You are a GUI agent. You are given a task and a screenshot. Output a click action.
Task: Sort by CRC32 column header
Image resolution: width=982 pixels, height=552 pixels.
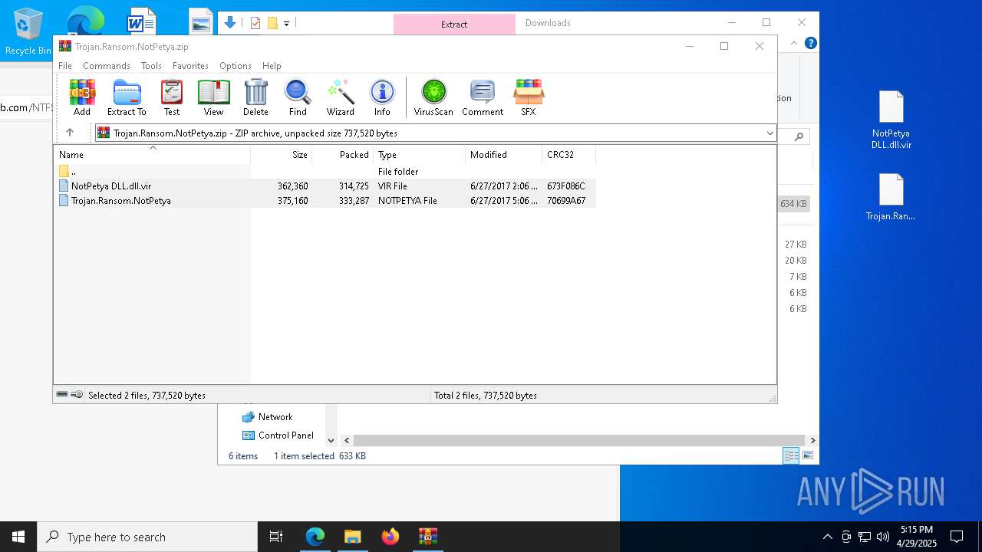point(569,155)
